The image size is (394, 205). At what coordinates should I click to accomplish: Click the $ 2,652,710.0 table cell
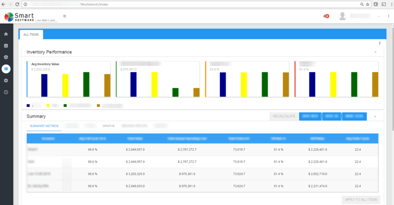point(317,174)
